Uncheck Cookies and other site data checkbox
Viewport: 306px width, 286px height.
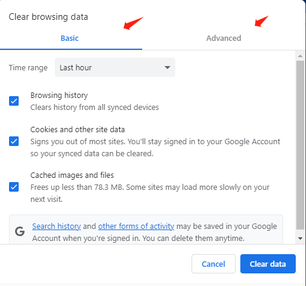pyautogui.click(x=14, y=141)
